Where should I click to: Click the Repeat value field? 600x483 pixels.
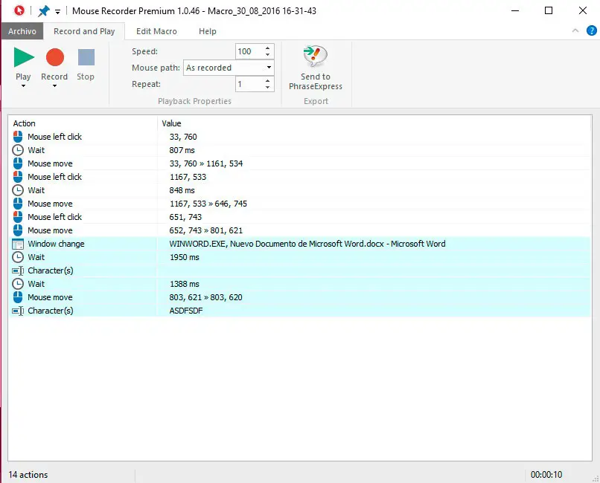[x=249, y=84]
